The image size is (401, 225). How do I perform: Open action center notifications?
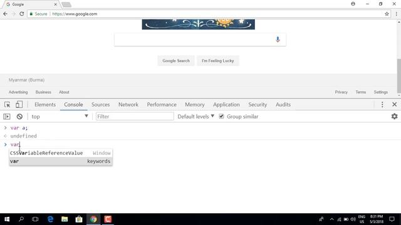point(392,219)
